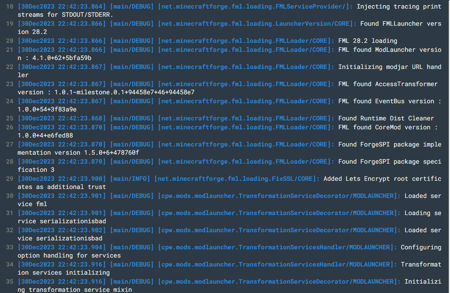Click line number 33
The image size is (450, 293).
(10, 247)
